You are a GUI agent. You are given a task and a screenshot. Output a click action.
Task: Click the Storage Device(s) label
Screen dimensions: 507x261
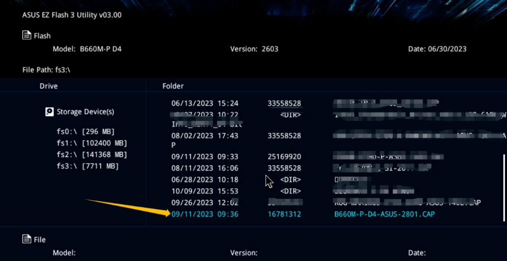point(85,112)
